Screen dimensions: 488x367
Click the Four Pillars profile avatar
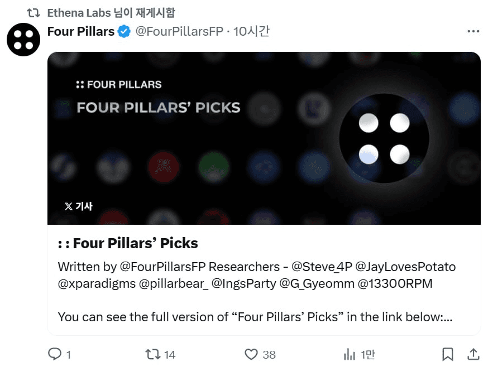click(x=23, y=40)
